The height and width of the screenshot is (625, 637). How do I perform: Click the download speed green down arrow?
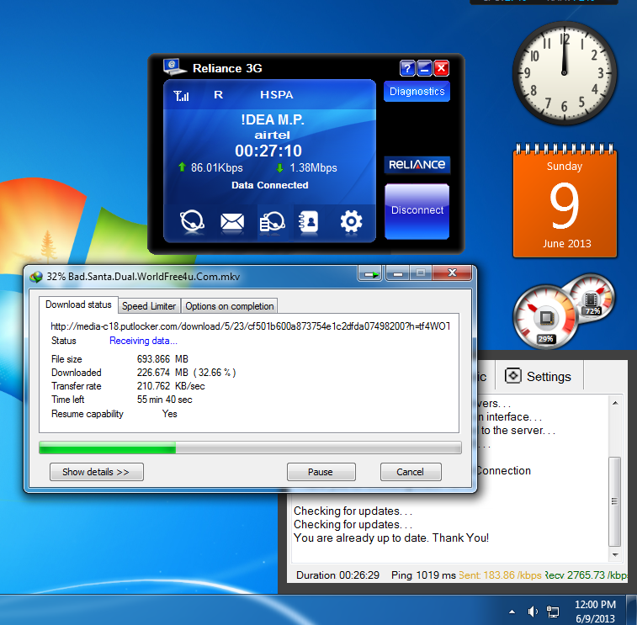point(279,167)
